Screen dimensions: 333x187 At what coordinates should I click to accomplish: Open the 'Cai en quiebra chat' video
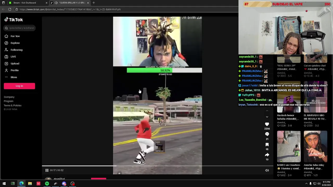tap(316, 59)
